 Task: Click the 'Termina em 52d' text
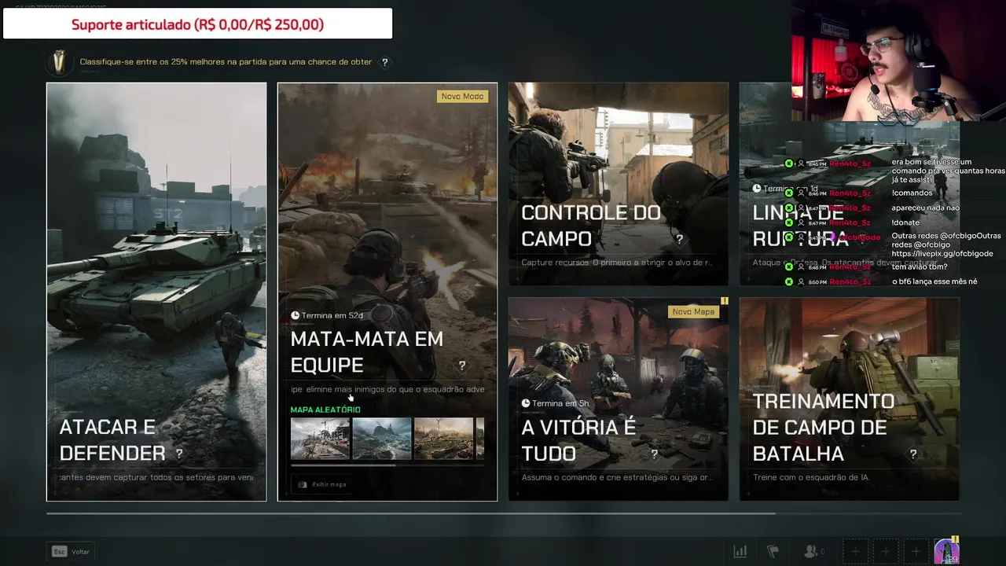coord(332,315)
